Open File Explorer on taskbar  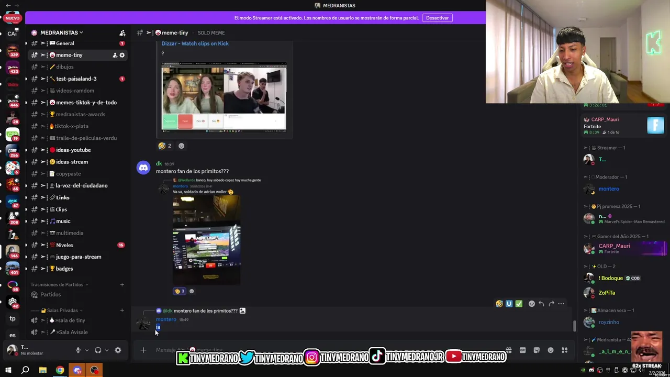(x=43, y=370)
